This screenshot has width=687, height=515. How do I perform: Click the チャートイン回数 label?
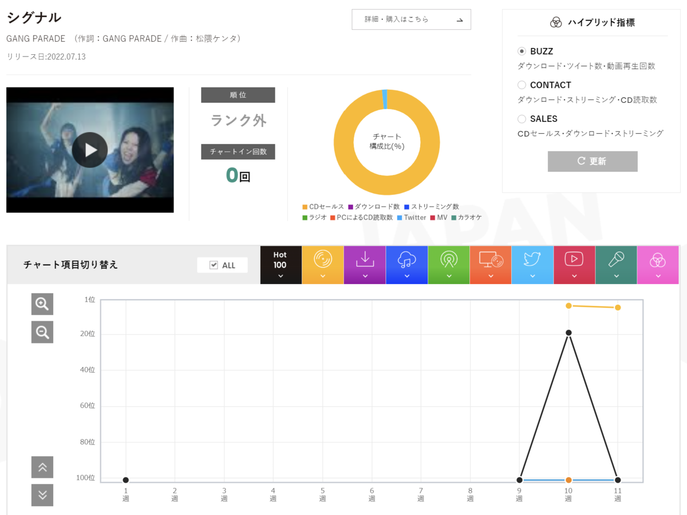(x=238, y=151)
